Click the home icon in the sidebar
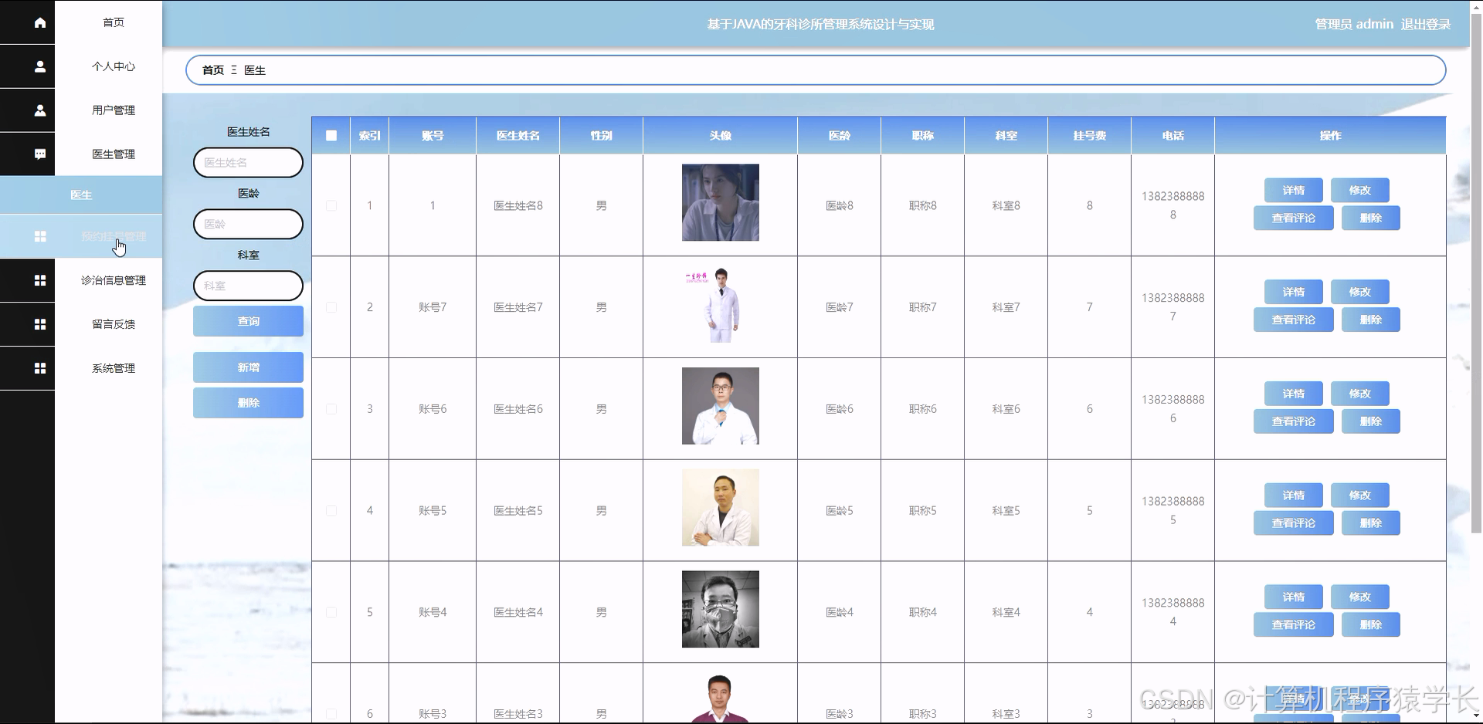1483x724 pixels. (x=40, y=22)
